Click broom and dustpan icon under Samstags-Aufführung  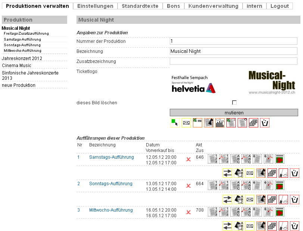point(284,173)
